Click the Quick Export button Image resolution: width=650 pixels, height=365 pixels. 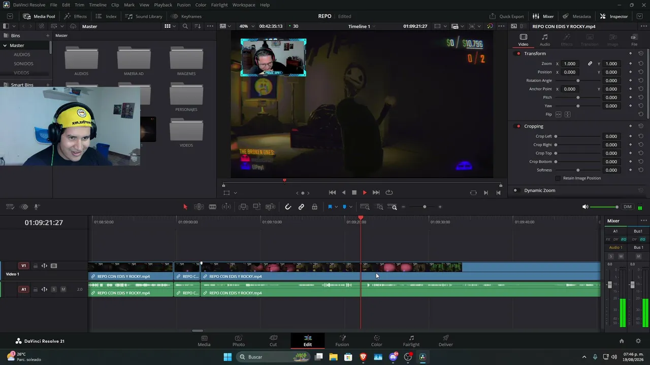click(x=506, y=16)
